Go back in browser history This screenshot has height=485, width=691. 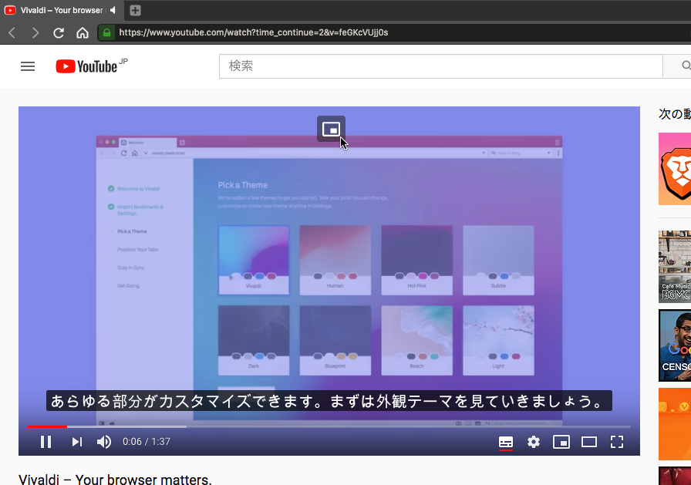pos(12,32)
